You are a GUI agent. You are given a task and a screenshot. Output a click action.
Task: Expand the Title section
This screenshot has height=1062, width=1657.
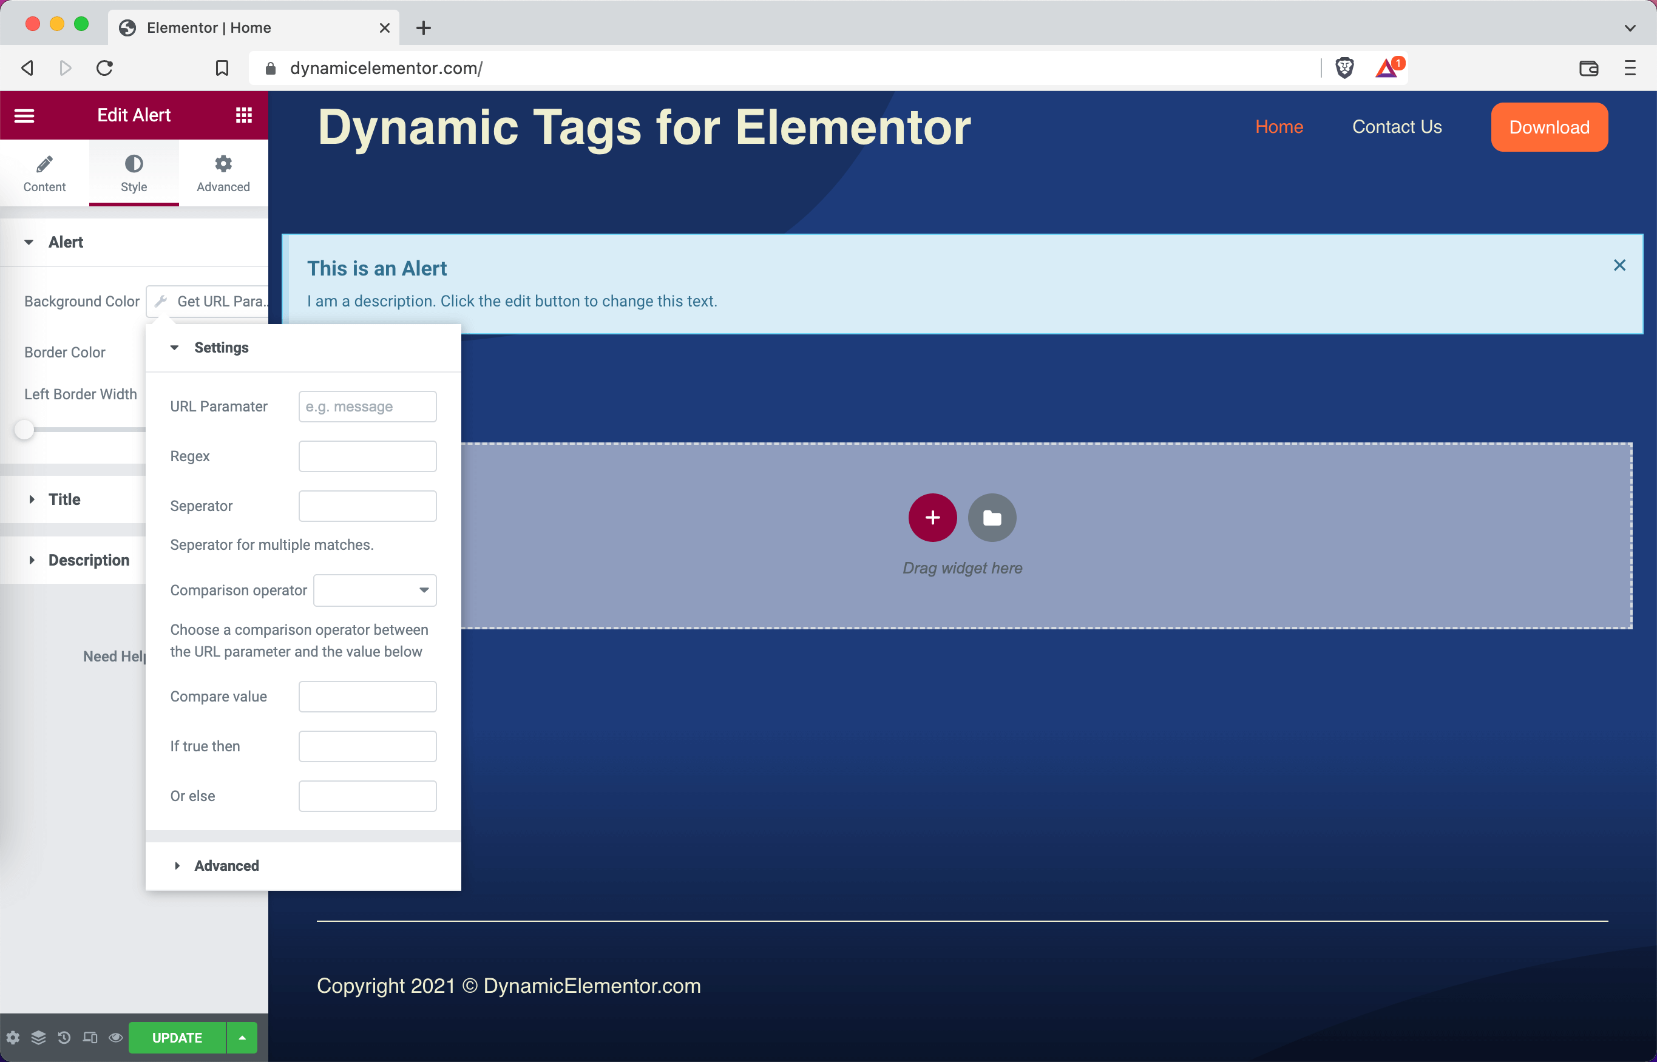[72, 499]
